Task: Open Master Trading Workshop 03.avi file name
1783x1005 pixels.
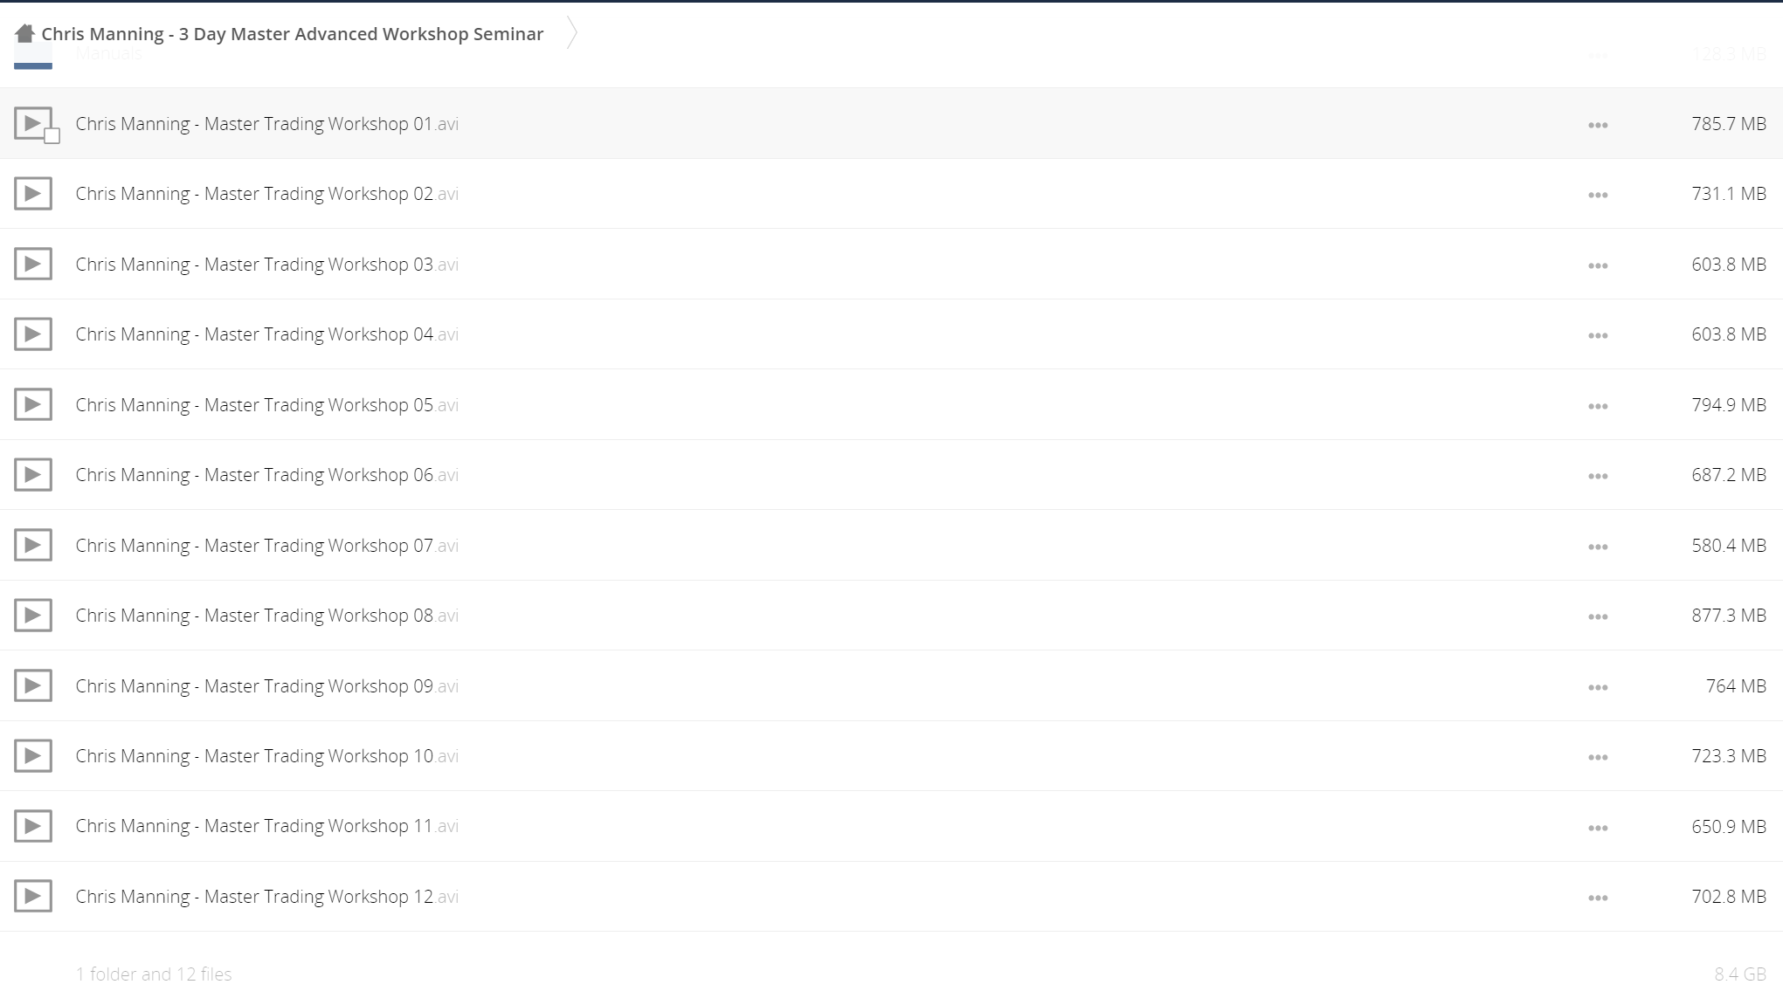Action: (x=267, y=265)
